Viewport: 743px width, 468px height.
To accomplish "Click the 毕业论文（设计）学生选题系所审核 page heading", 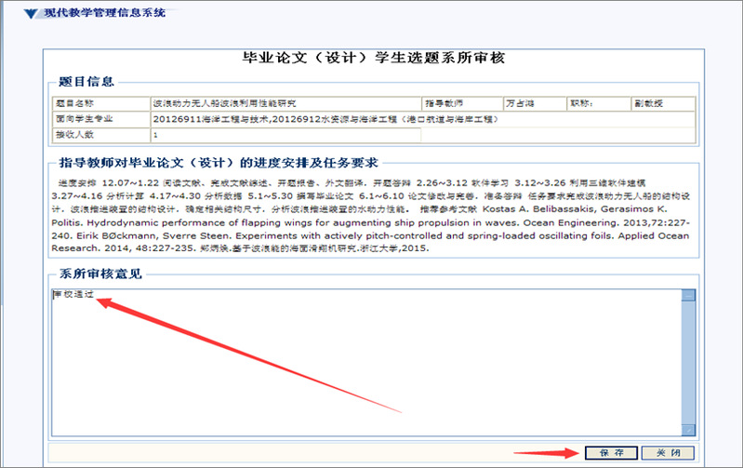I will pyautogui.click(x=372, y=58).
